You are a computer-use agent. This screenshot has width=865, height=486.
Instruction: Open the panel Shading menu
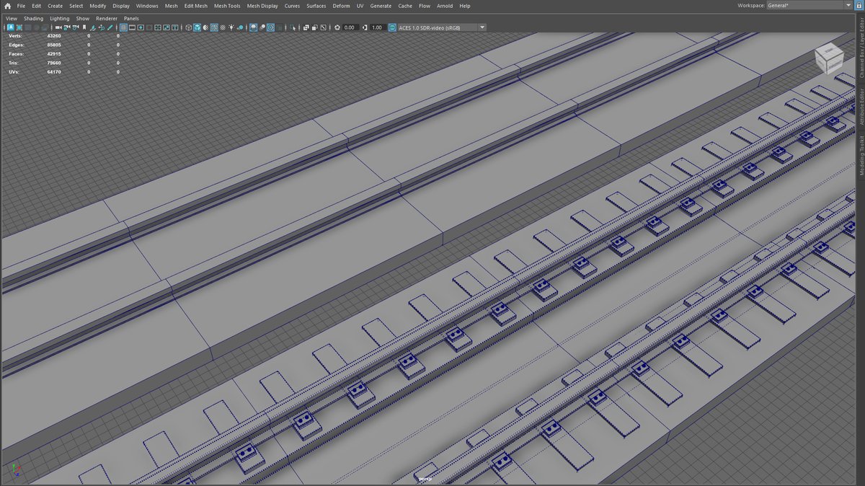pos(33,19)
